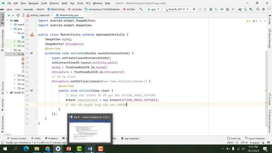Click Collapse All icon in Project panel
This screenshot has width=272, height=153.
23,15
